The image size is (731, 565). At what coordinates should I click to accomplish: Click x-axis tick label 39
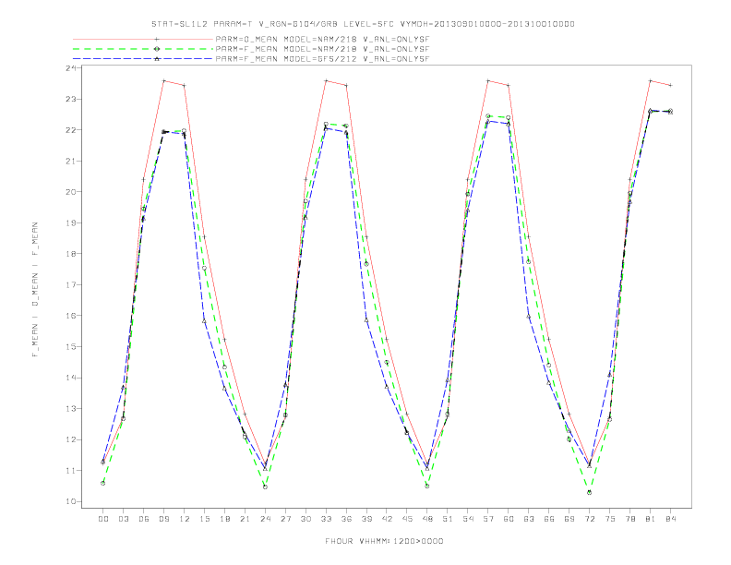[366, 519]
